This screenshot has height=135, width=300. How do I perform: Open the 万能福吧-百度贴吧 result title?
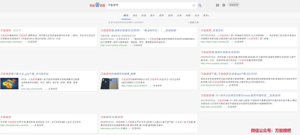pyautogui.click(x=112, y=117)
